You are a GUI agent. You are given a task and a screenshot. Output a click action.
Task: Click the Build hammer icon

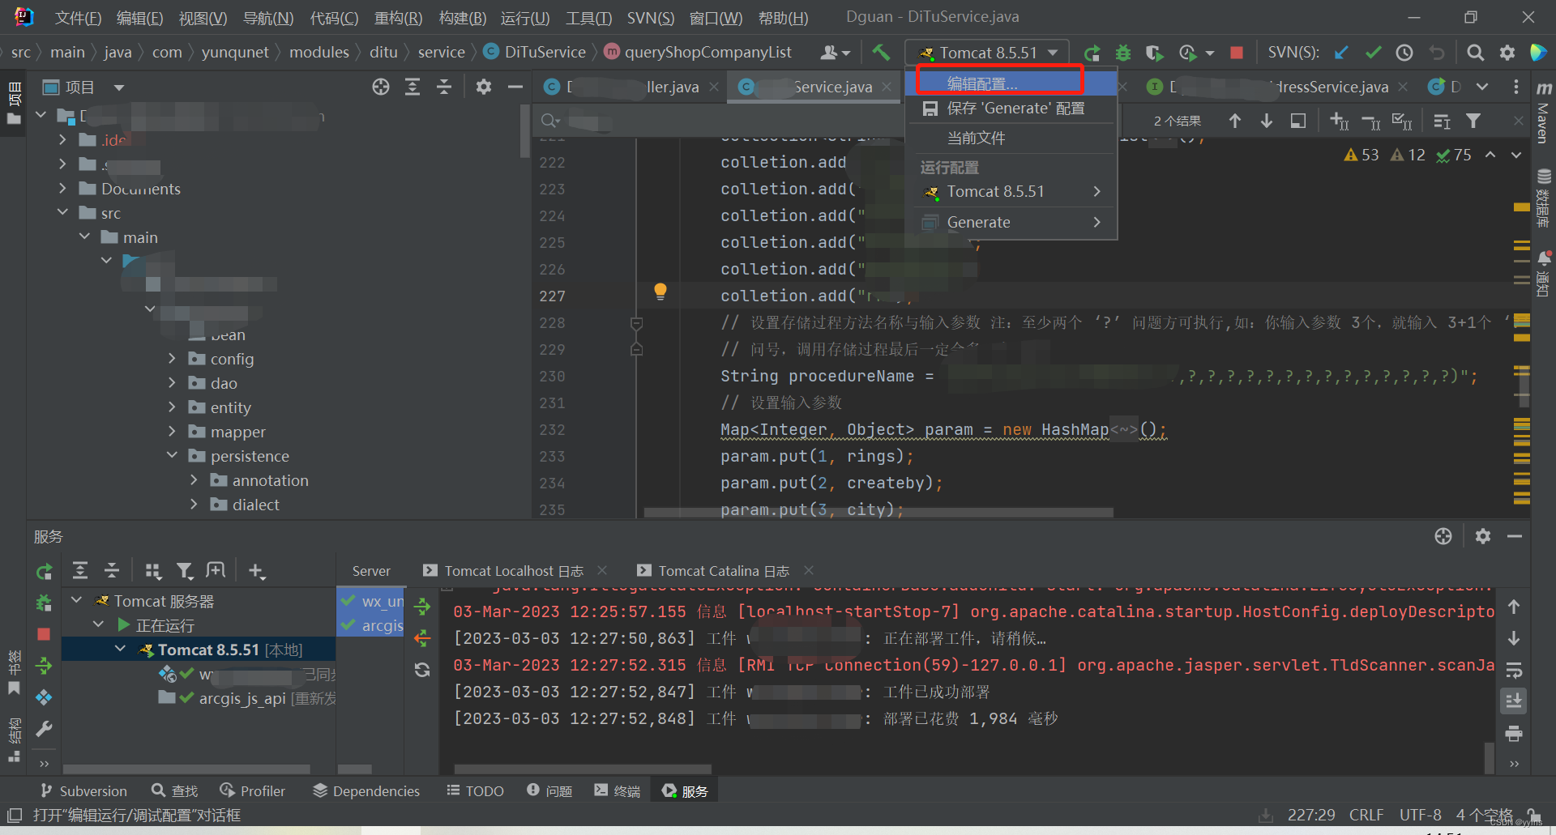(880, 53)
